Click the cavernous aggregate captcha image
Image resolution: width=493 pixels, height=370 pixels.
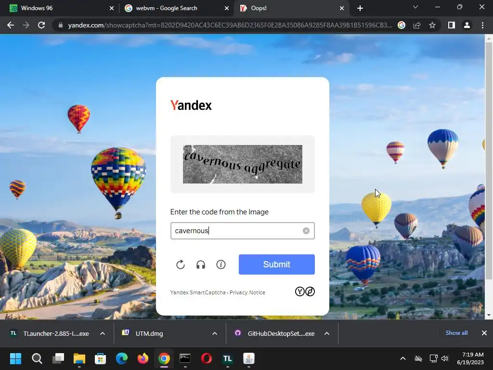tap(243, 164)
